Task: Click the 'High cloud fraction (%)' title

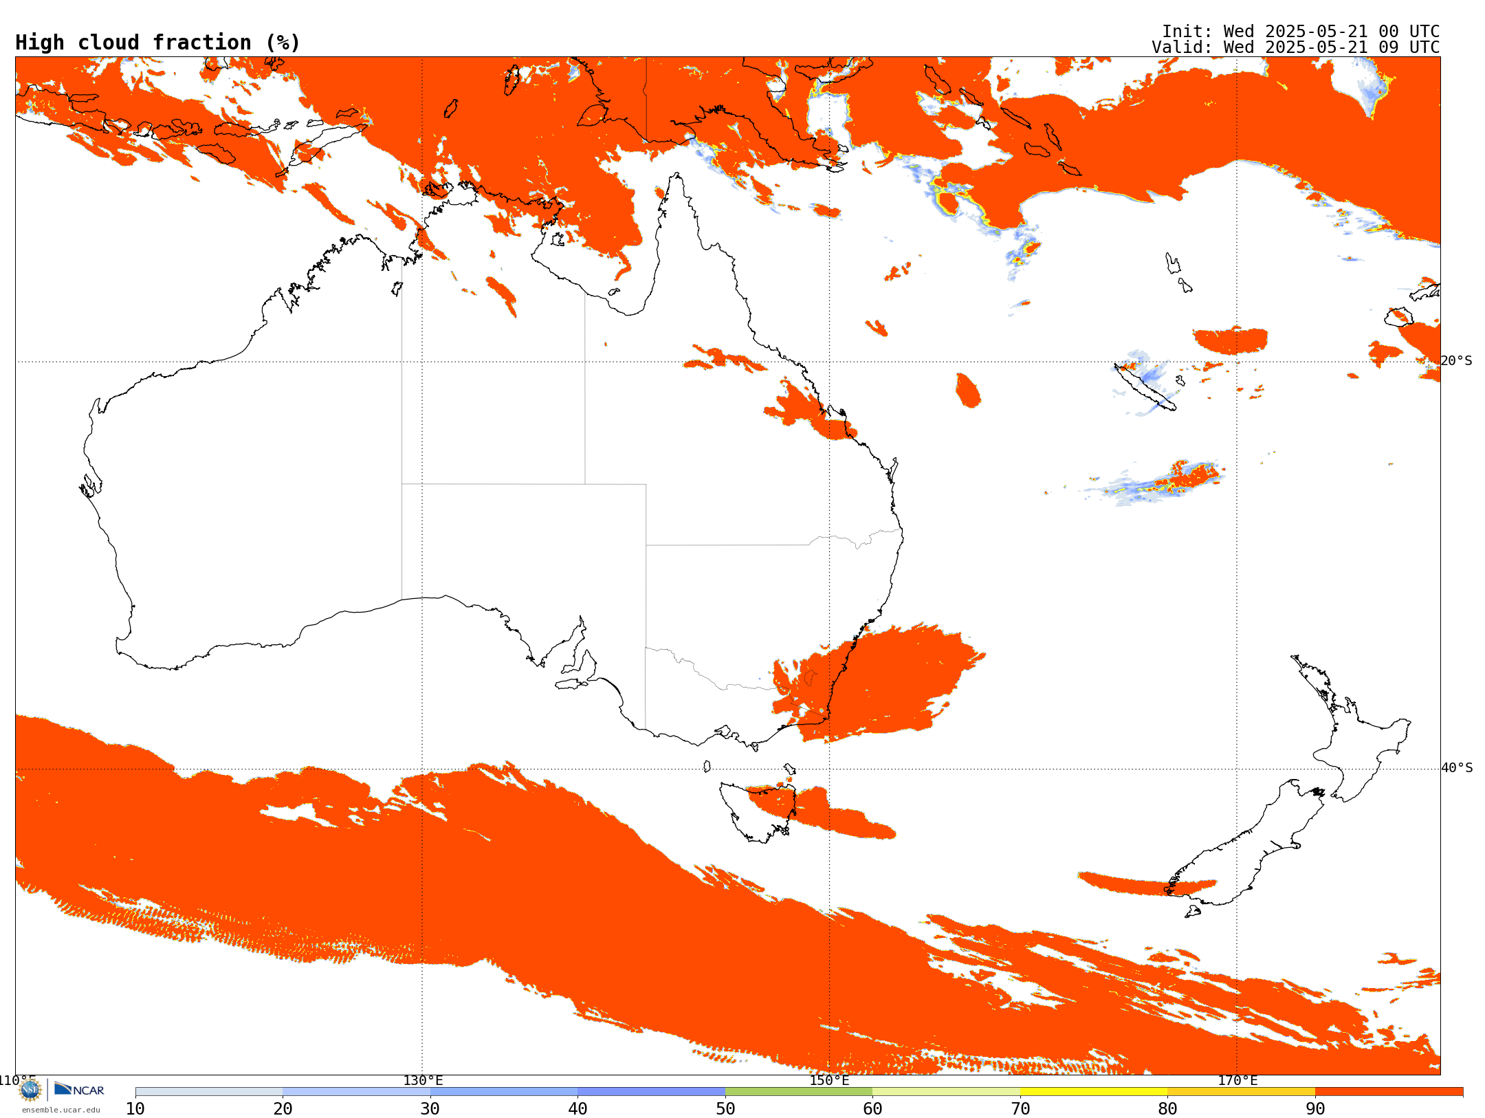Action: (x=158, y=43)
